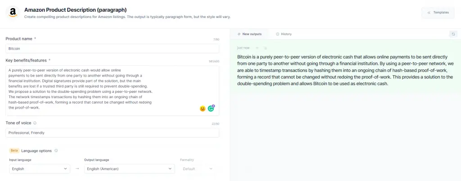
Task: Click the like icon beside Just now
Action: 257,48
